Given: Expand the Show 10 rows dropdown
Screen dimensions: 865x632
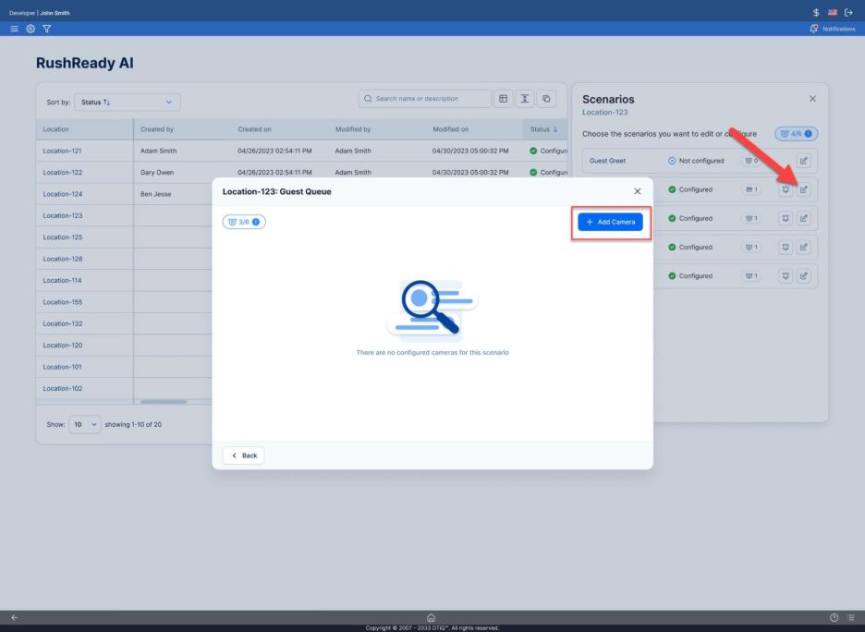Looking at the screenshot, I should pos(84,425).
